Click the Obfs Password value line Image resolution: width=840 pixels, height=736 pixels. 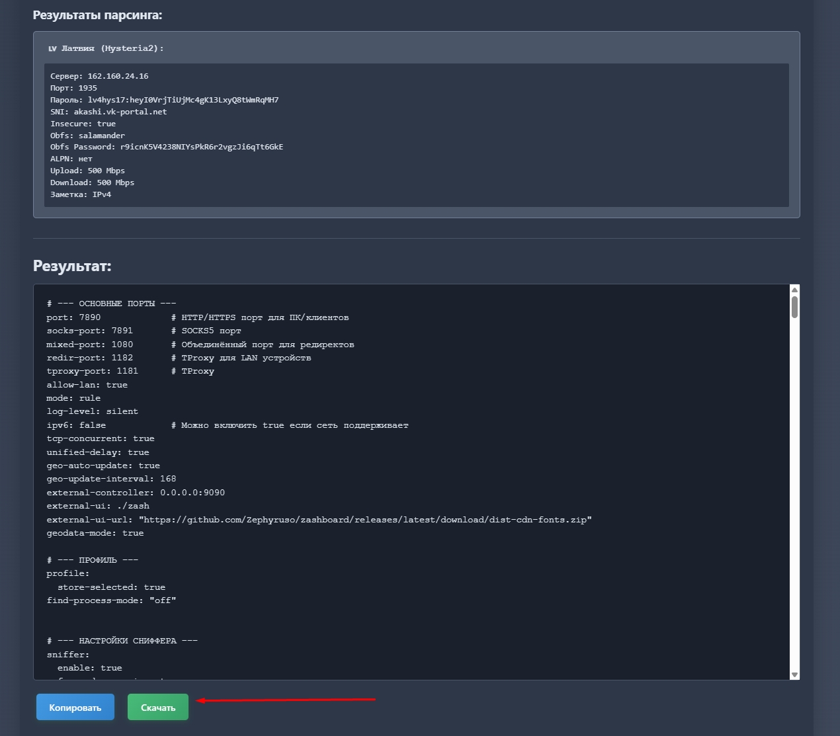click(x=167, y=147)
